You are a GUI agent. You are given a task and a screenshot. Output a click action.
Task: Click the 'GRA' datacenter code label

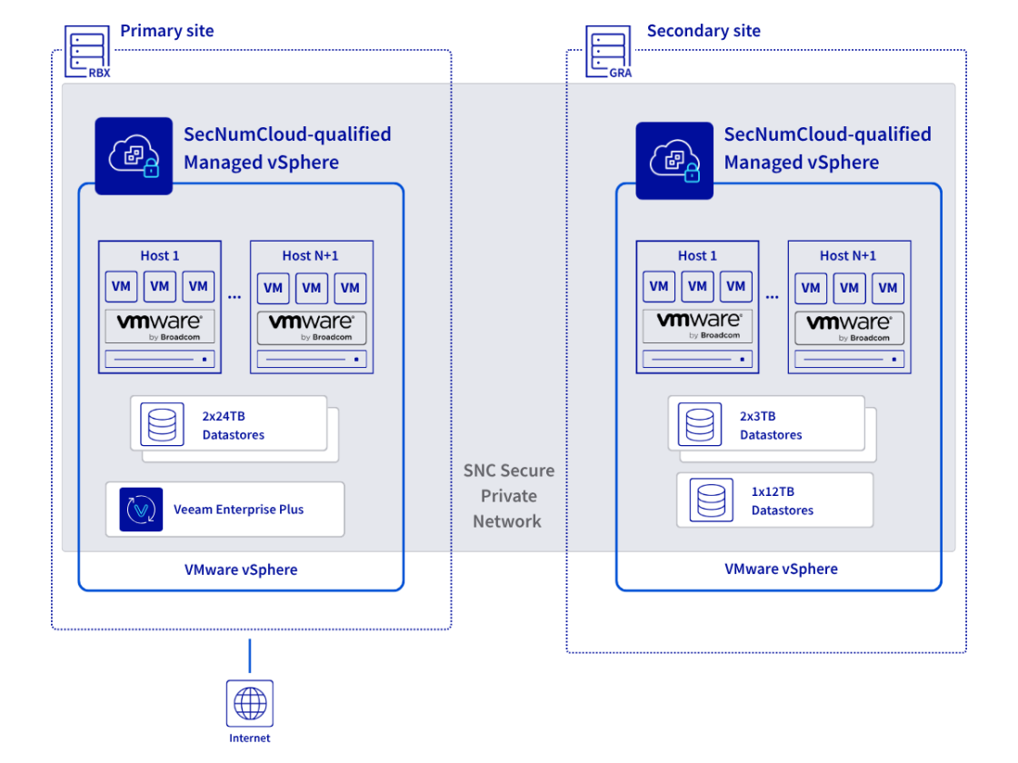point(621,73)
